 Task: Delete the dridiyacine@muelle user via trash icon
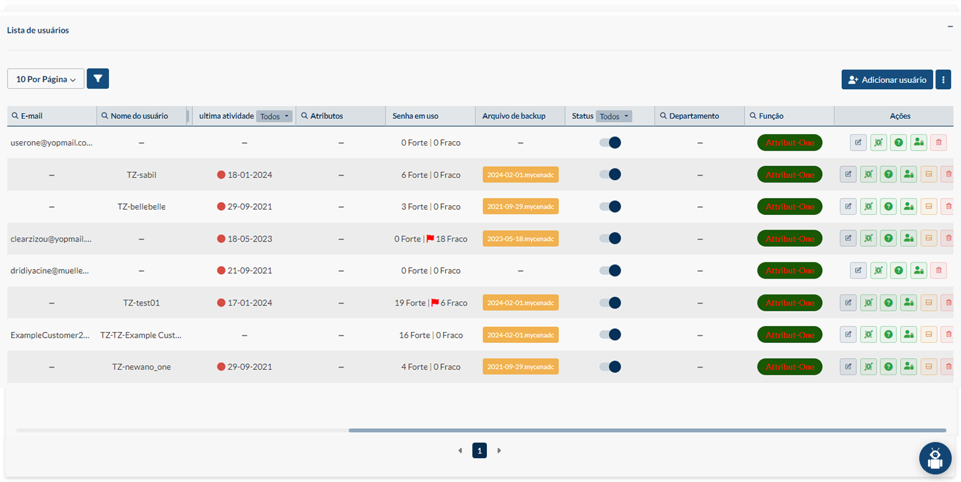tap(938, 271)
